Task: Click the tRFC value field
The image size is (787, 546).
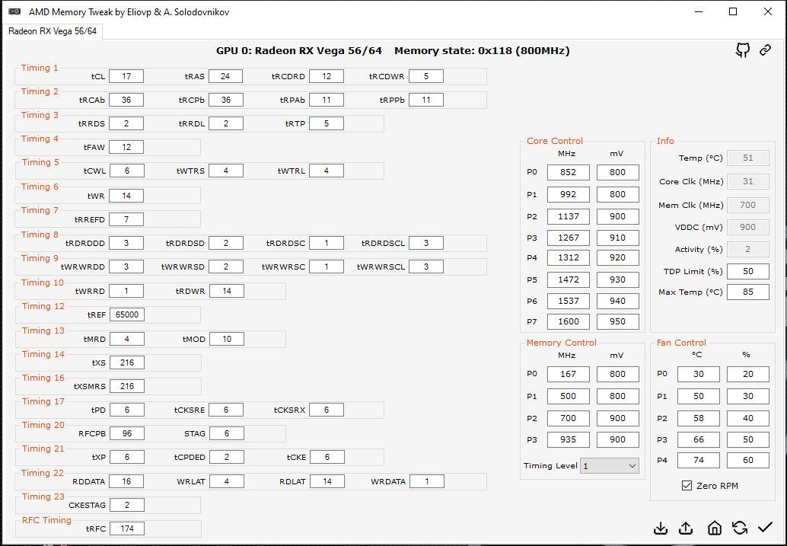Action: (x=127, y=528)
